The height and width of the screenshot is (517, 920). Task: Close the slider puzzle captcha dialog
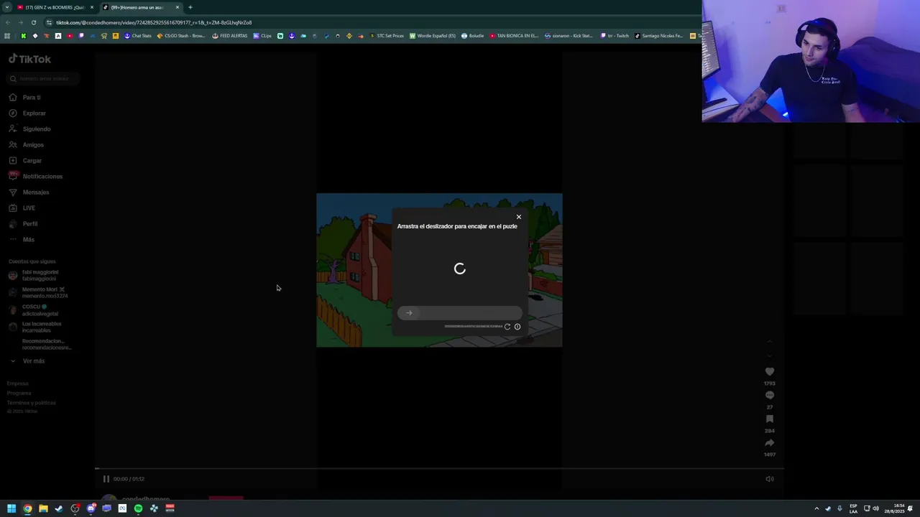pos(518,217)
